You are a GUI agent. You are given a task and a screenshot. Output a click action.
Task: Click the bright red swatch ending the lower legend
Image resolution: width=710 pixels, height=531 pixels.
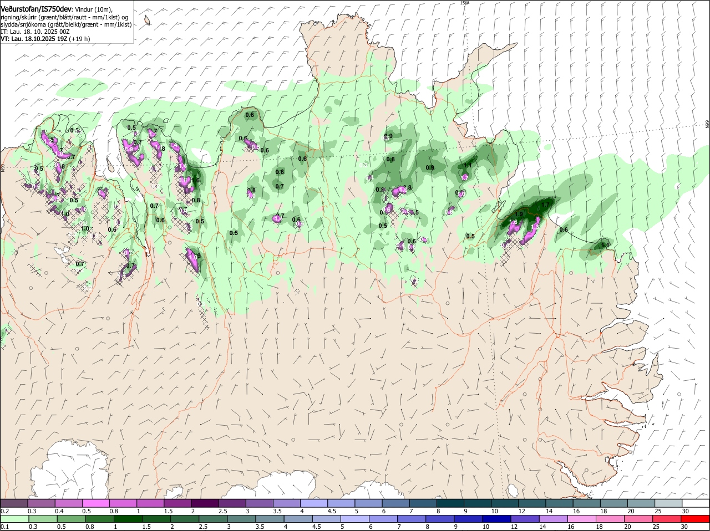(696, 519)
